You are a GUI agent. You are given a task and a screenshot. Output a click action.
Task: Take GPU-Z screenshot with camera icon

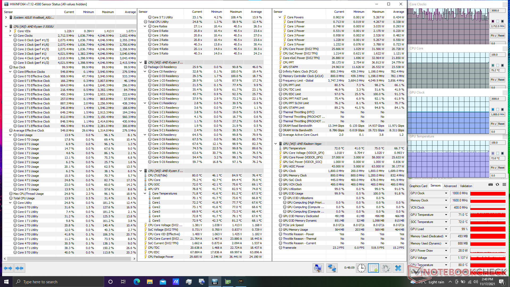pyautogui.click(x=491, y=184)
